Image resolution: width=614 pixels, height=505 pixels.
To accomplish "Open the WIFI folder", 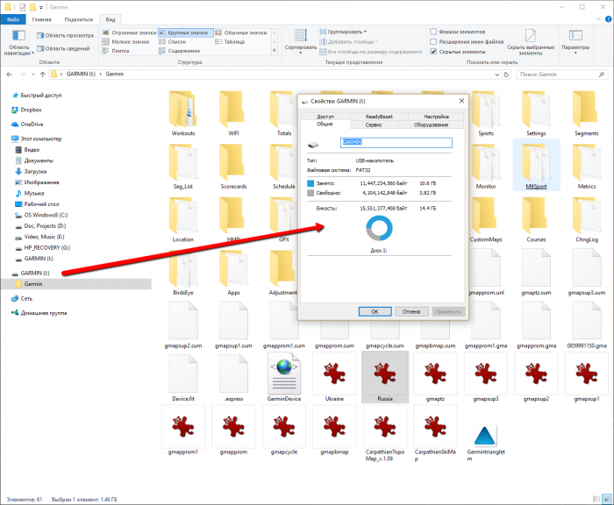I will pos(233,113).
